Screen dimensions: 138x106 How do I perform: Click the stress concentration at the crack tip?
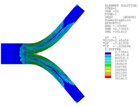click(x=36, y=54)
